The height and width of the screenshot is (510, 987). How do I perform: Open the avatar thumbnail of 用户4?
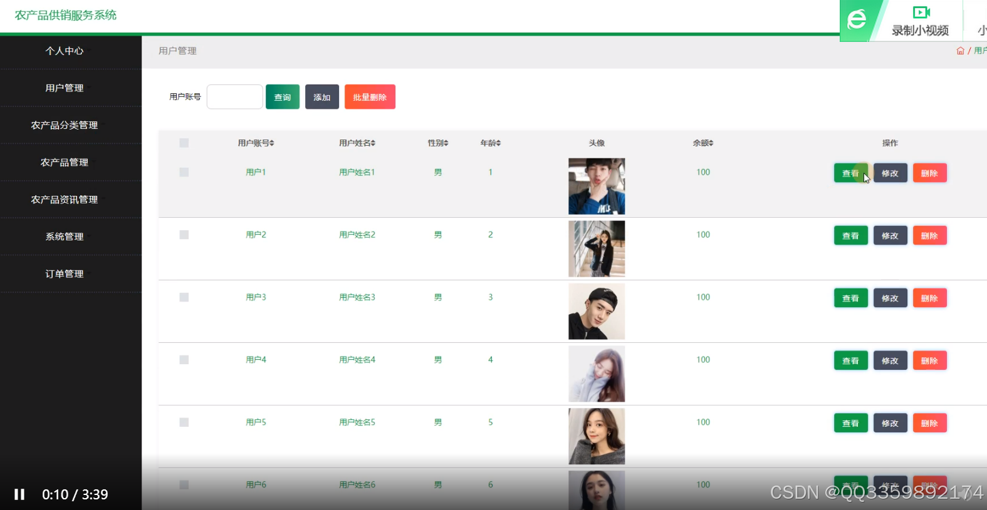tap(597, 374)
